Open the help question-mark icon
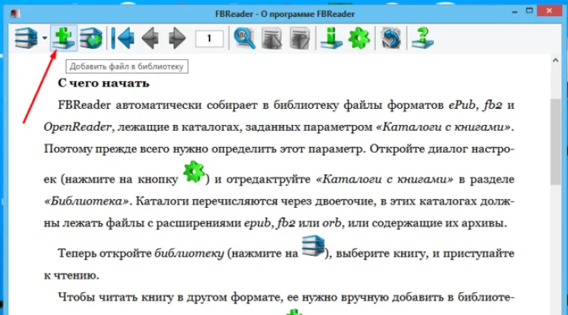 [422, 38]
